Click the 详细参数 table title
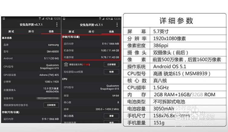 click(x=176, y=21)
